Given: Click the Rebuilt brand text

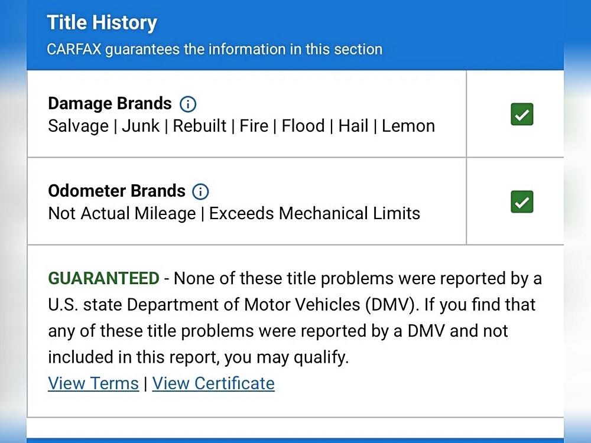Looking at the screenshot, I should pos(200,126).
